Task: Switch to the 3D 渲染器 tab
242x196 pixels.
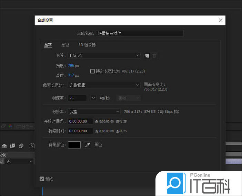Action: click(87, 45)
